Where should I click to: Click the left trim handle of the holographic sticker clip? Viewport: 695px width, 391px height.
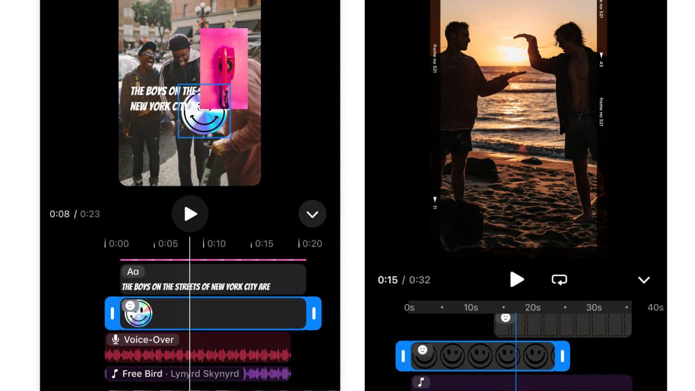coord(112,313)
